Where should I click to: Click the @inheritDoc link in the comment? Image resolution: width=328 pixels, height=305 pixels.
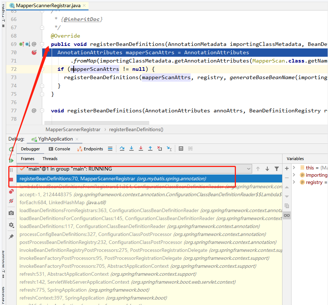82,19
